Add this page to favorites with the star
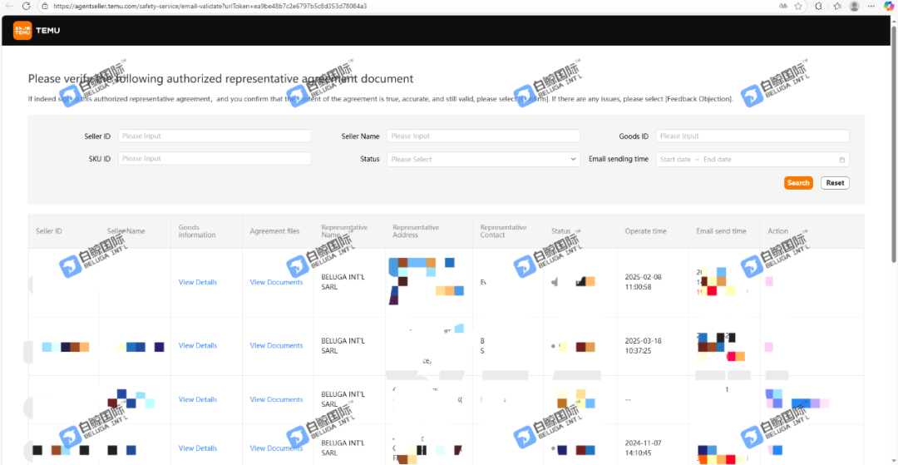The width and height of the screenshot is (898, 465). click(x=797, y=7)
